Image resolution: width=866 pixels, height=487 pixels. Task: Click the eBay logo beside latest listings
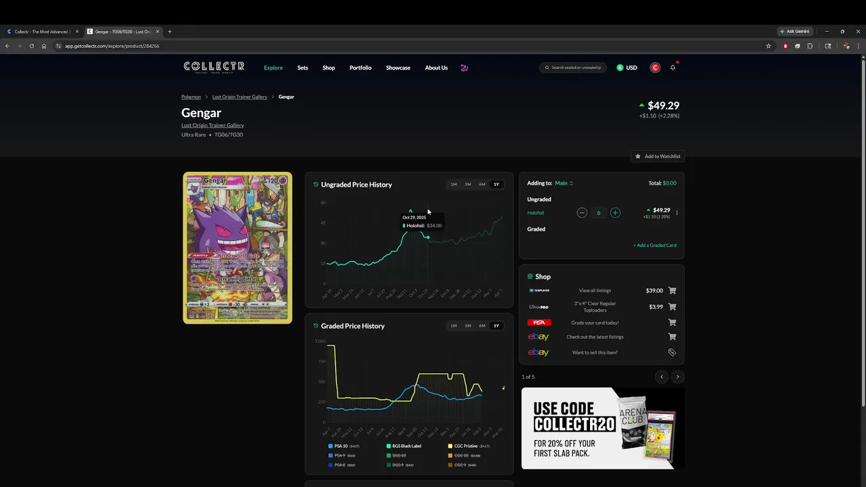click(x=539, y=337)
